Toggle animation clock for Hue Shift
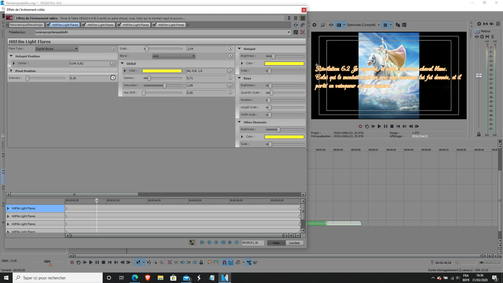Screen dimensions: 503x283 230,92
